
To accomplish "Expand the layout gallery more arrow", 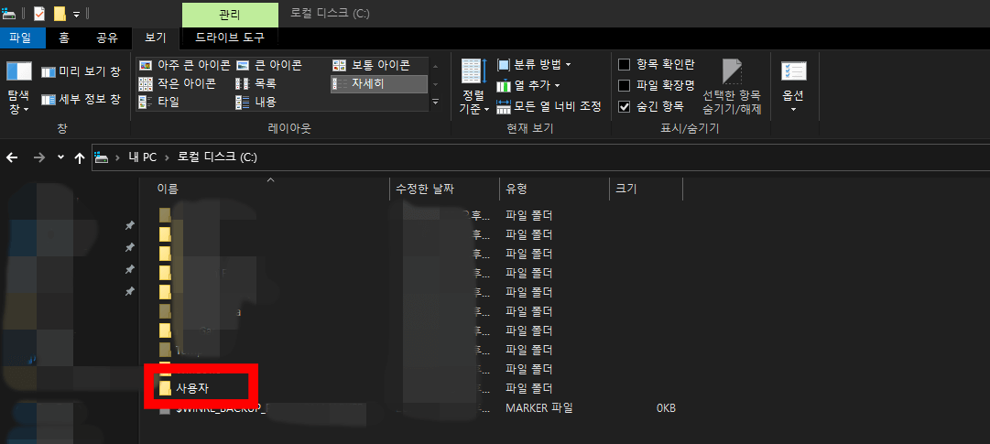I will pyautogui.click(x=435, y=101).
